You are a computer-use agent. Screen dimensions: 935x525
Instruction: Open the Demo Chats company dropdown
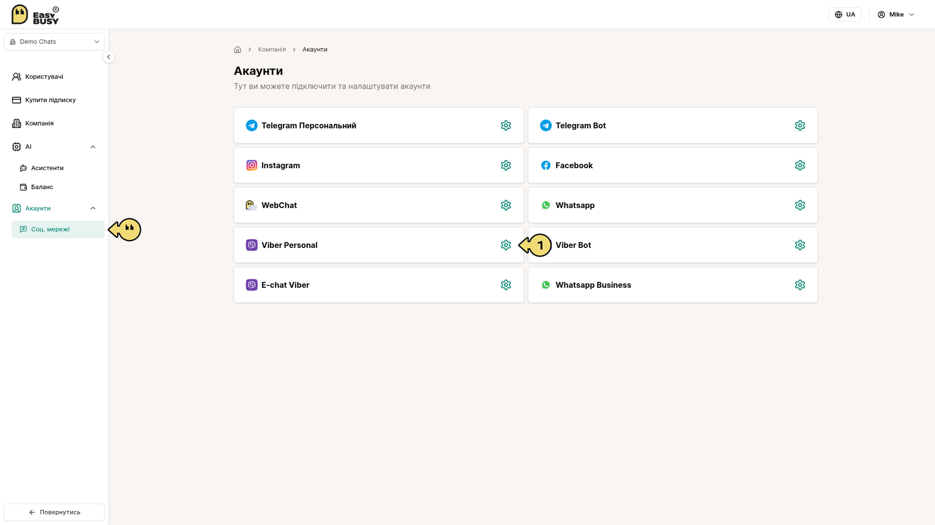coord(55,42)
